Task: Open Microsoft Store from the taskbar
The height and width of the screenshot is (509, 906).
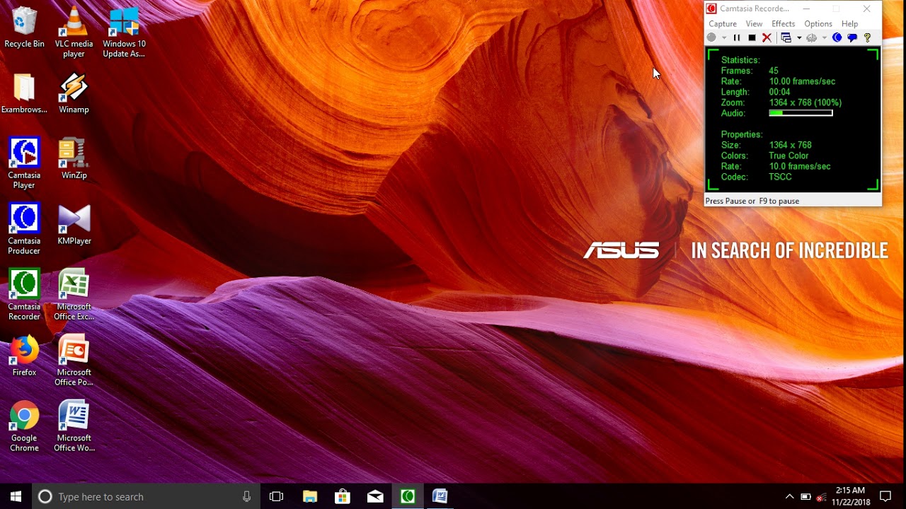Action: pyautogui.click(x=343, y=496)
